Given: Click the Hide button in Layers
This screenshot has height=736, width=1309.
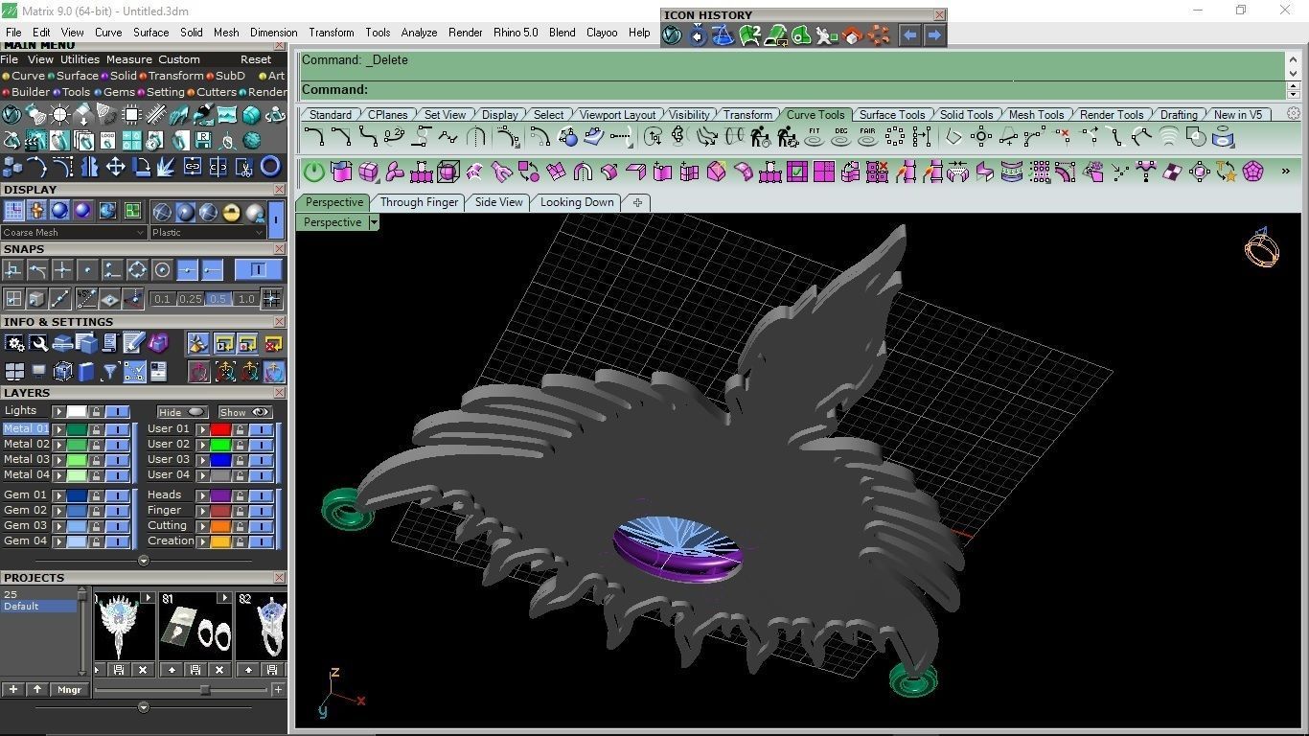Looking at the screenshot, I should (x=182, y=412).
